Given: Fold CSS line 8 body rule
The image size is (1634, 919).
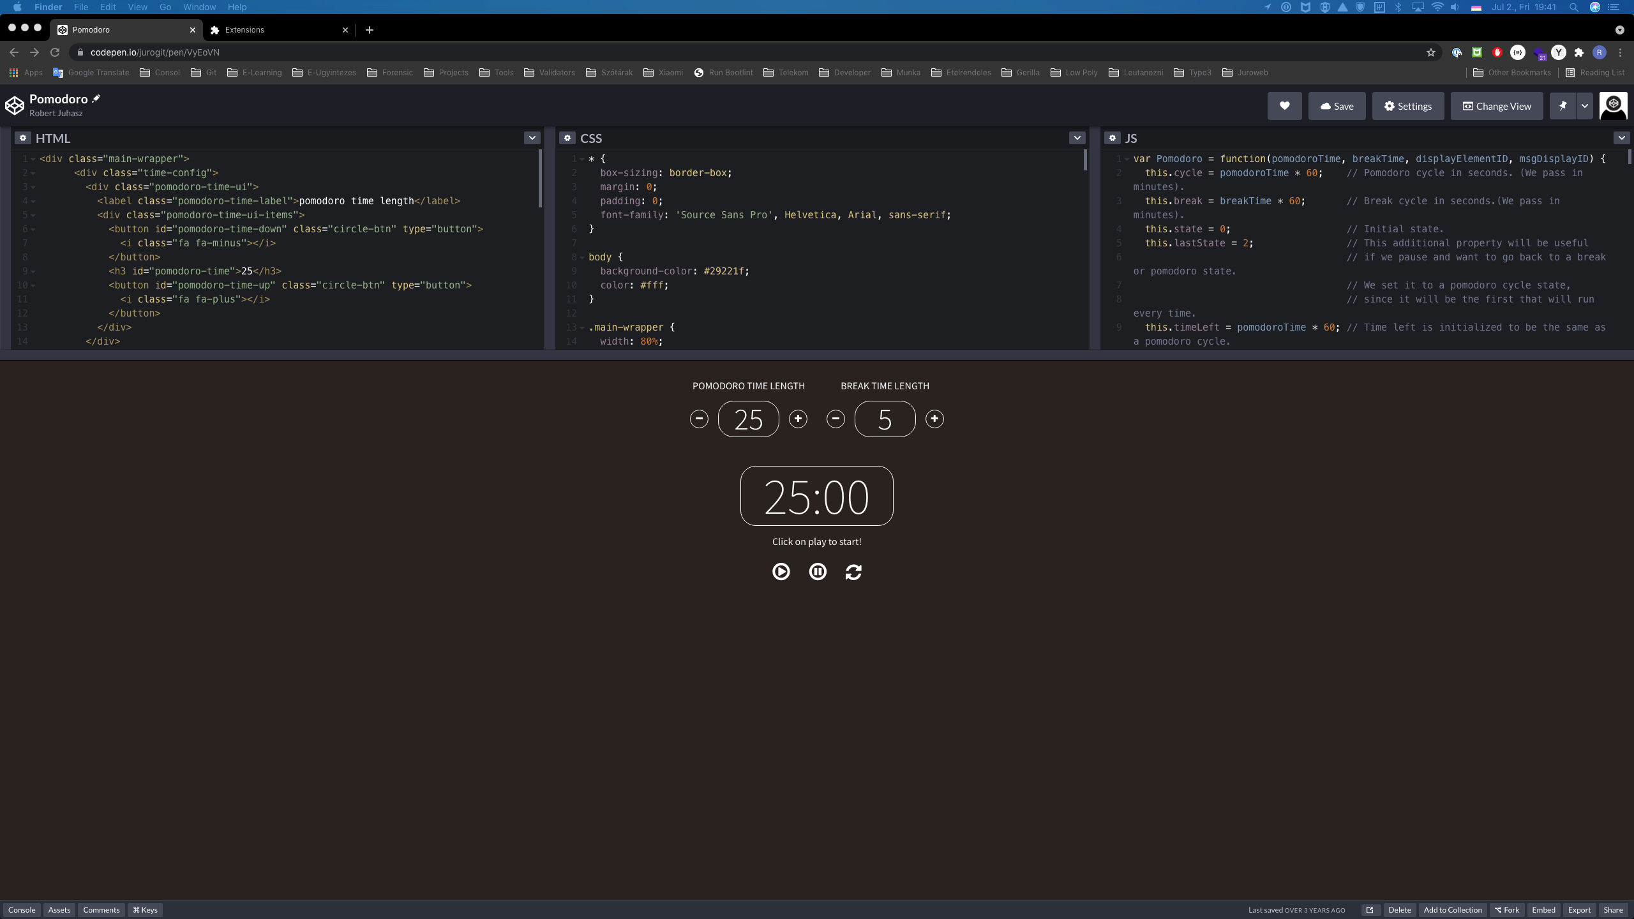Looking at the screenshot, I should point(582,257).
